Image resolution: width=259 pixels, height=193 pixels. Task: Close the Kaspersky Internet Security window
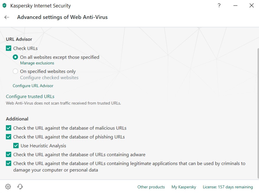click(x=252, y=6)
